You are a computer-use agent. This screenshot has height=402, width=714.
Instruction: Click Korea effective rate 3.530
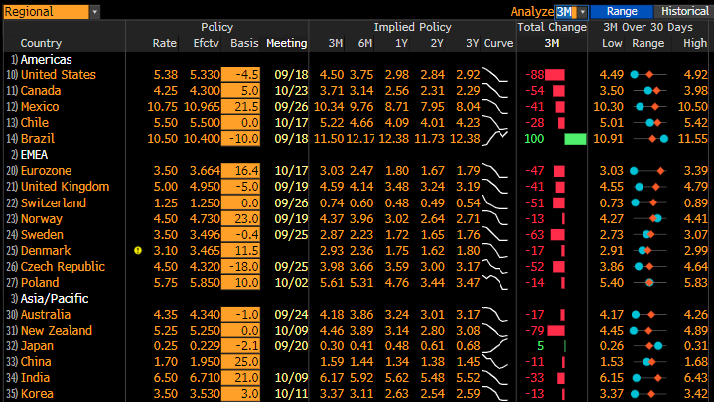point(205,394)
